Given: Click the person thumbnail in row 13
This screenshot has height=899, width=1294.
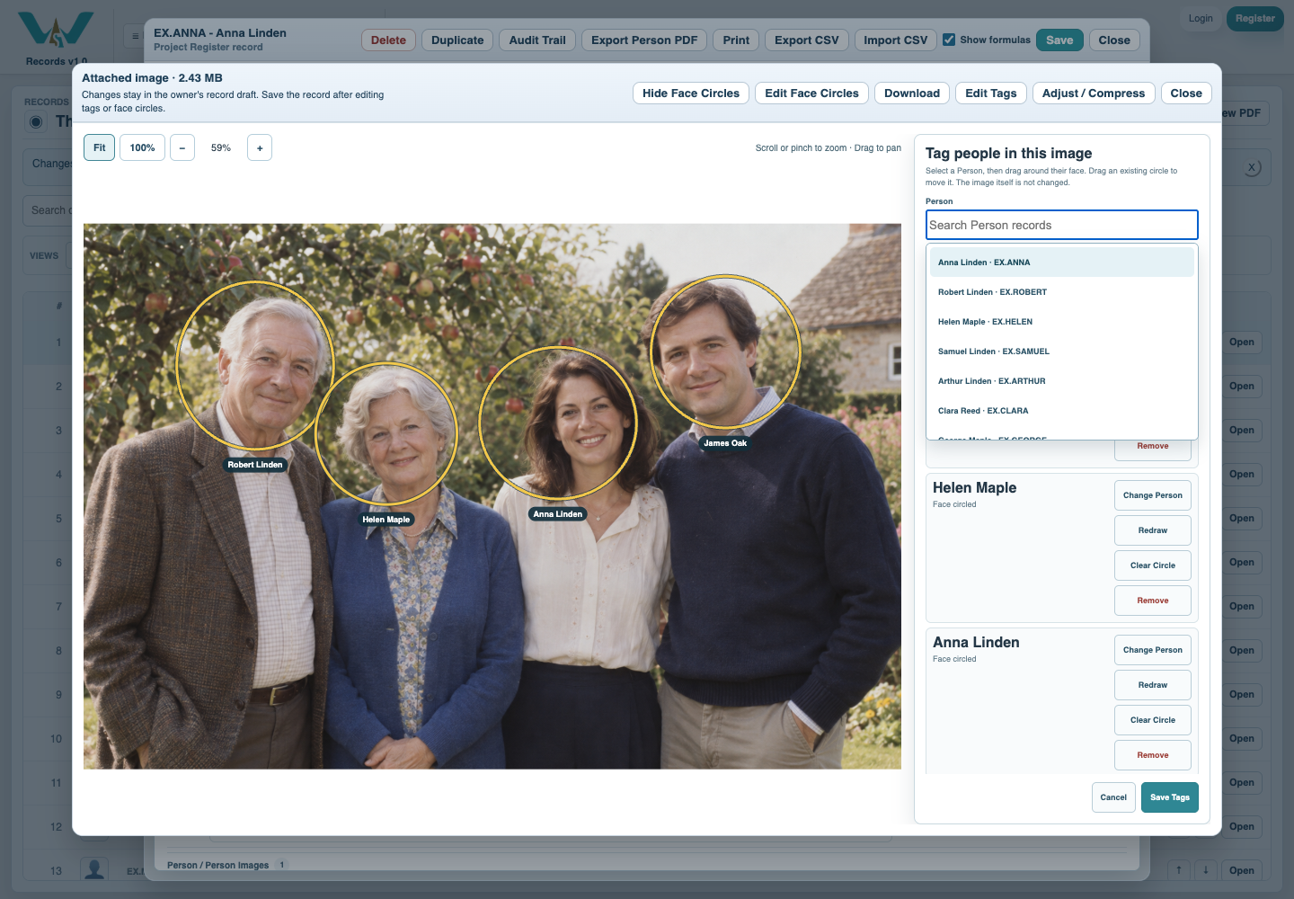Looking at the screenshot, I should [x=94, y=869].
